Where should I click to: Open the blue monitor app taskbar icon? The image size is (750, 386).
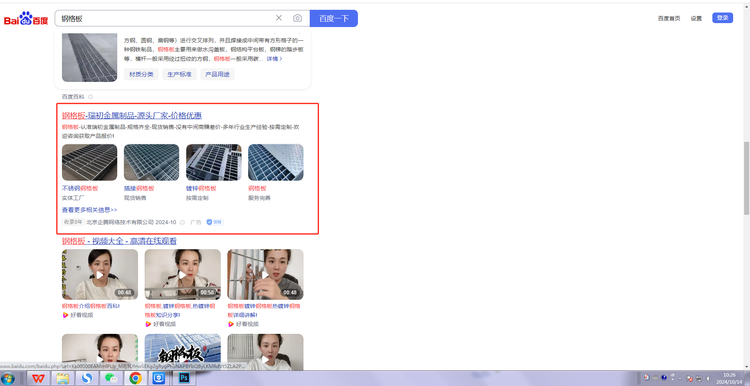coord(159,378)
